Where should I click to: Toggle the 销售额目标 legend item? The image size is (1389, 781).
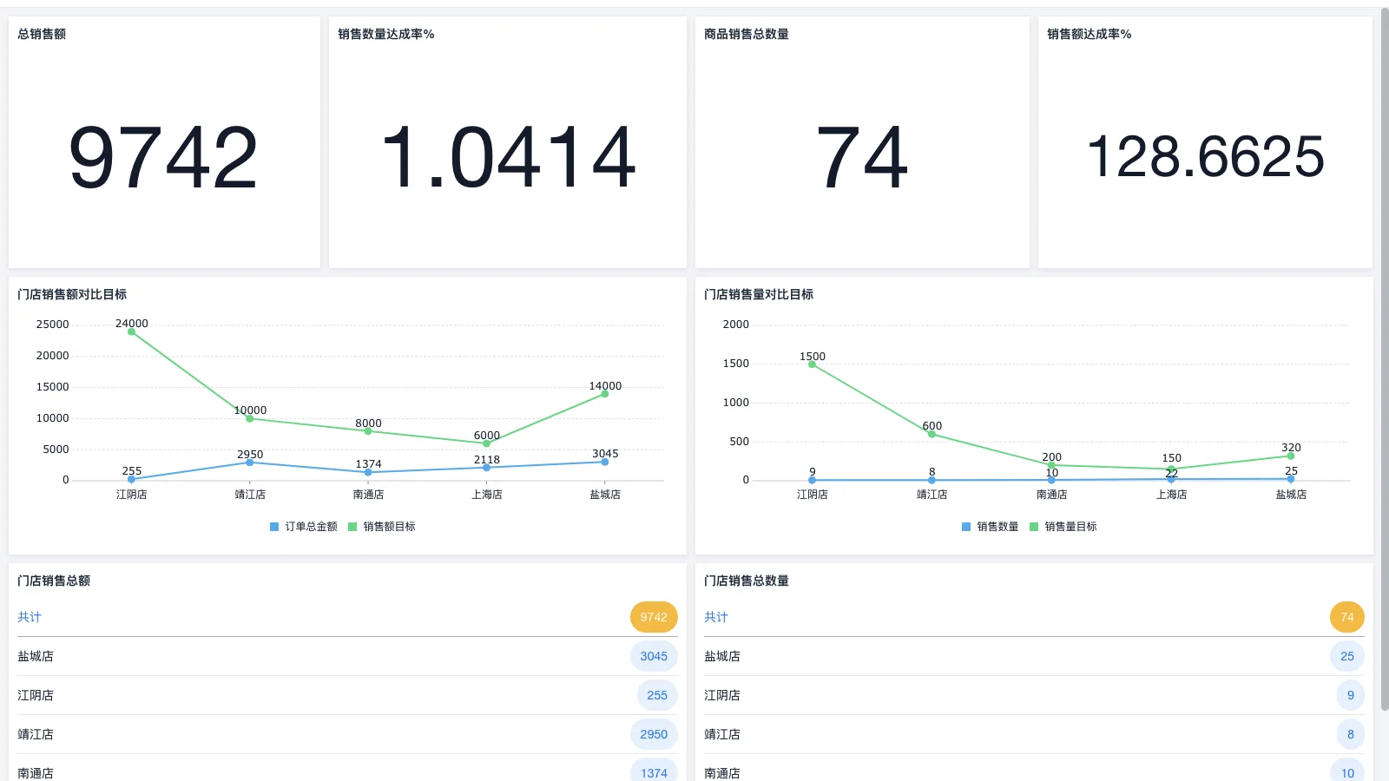coord(382,527)
